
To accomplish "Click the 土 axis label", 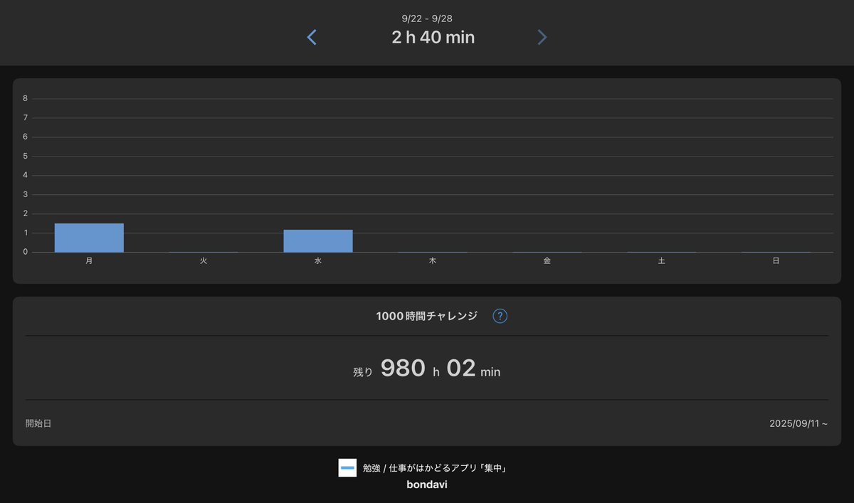I will [662, 261].
